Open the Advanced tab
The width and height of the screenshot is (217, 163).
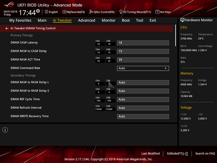point(87,20)
